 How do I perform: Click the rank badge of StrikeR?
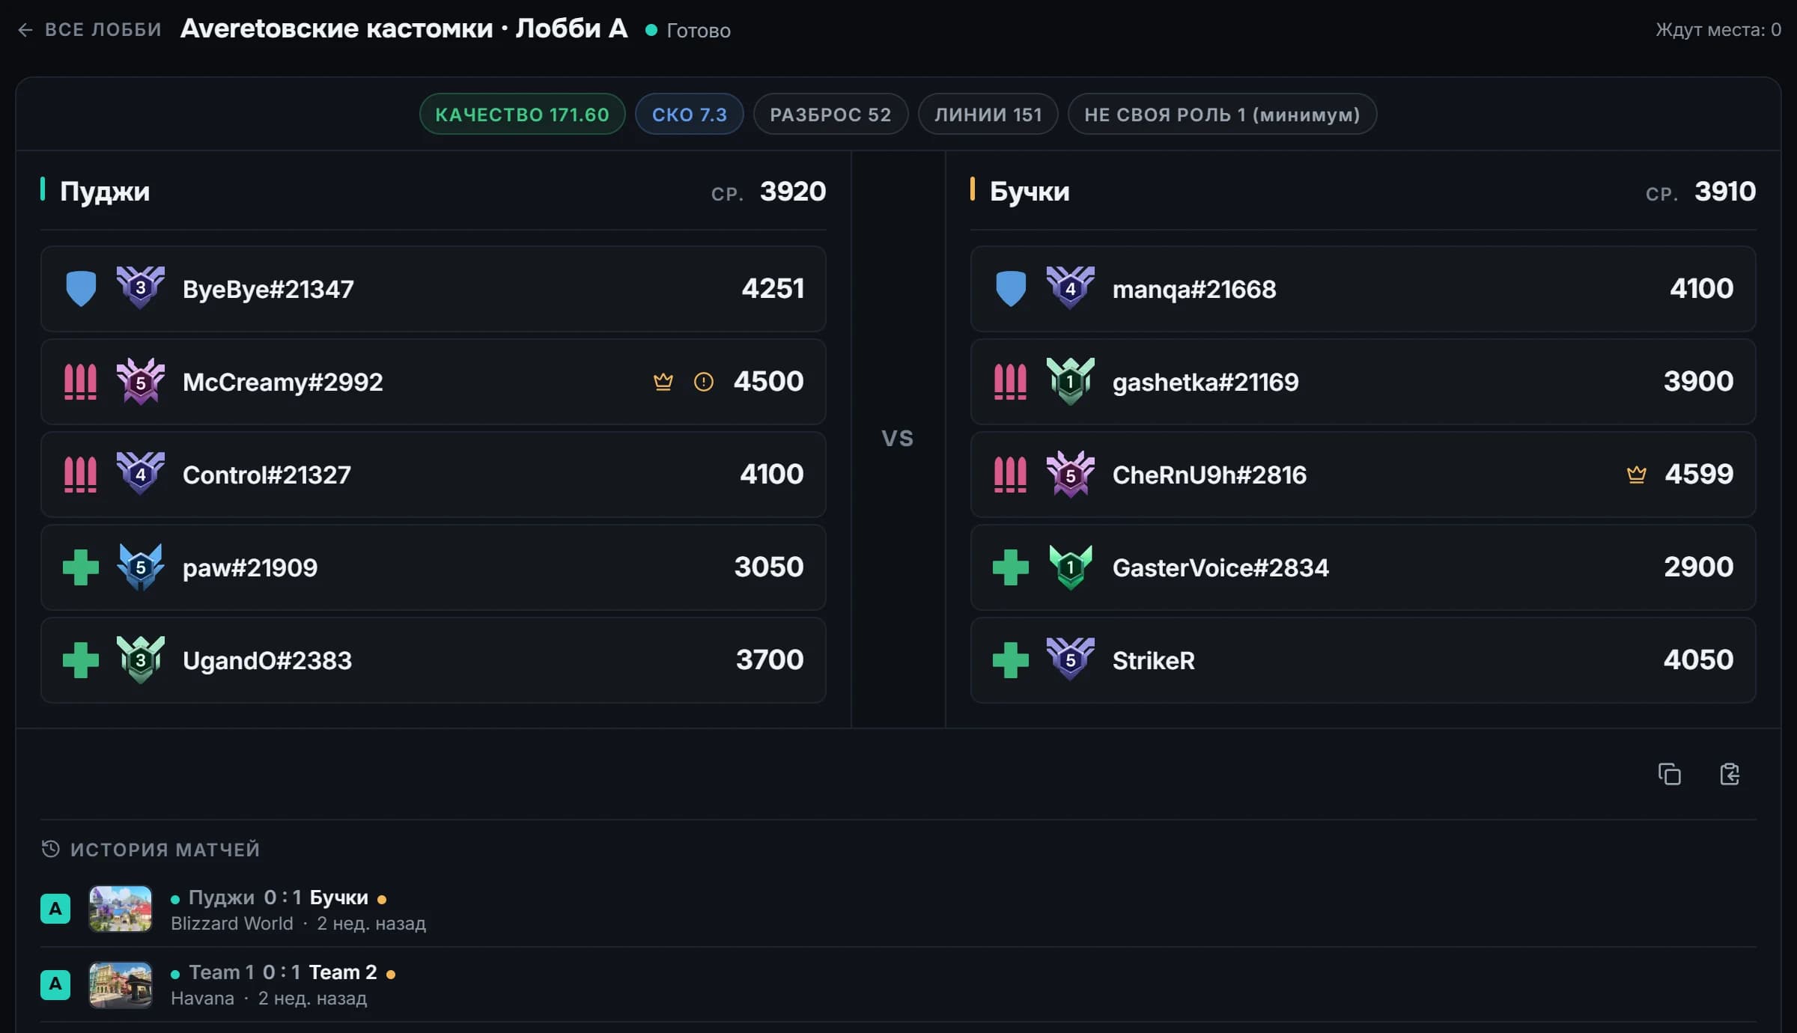tap(1071, 659)
